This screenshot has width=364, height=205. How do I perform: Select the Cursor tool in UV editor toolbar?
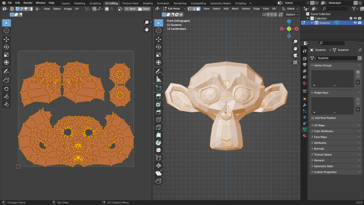click(x=6, y=30)
